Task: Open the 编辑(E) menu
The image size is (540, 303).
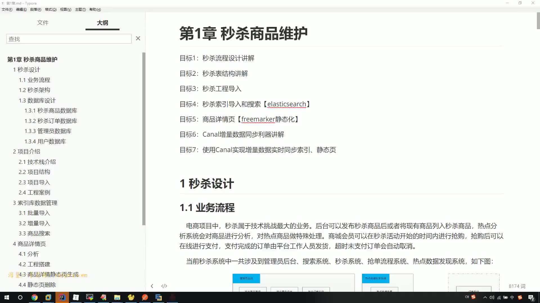Action: (21, 10)
